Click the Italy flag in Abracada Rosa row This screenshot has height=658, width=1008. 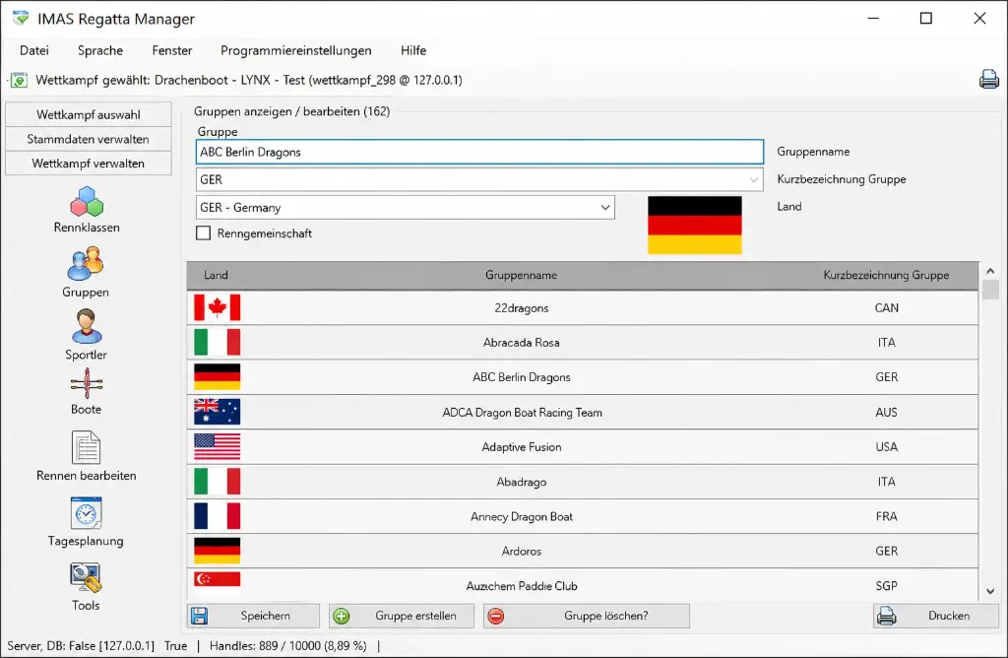pos(218,342)
